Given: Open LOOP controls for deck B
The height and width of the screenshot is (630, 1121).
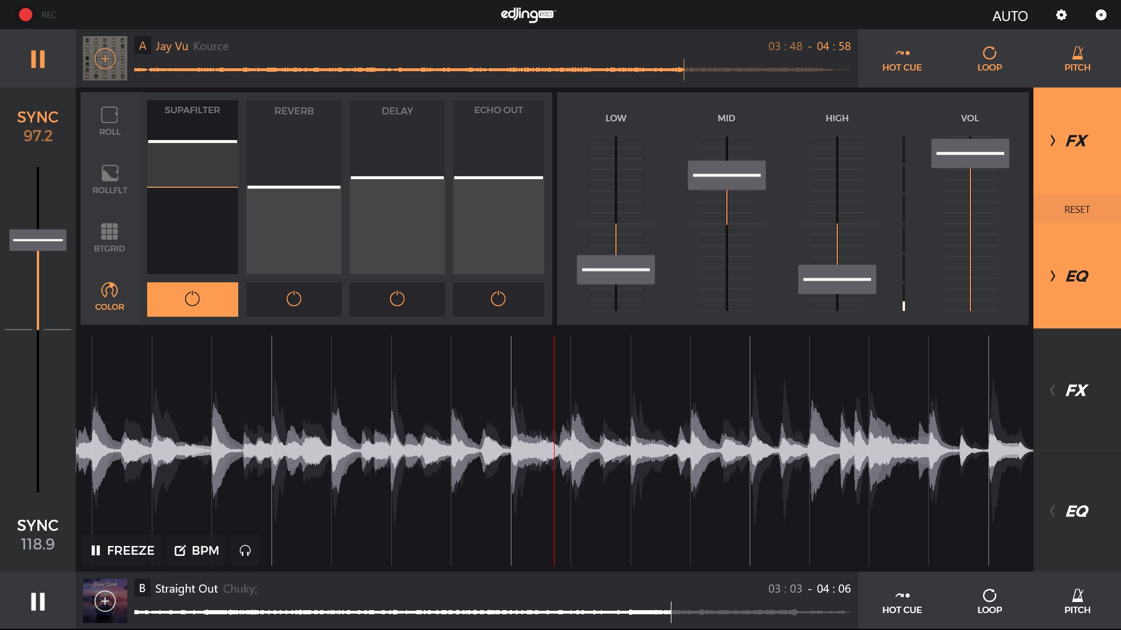Looking at the screenshot, I should tap(990, 601).
